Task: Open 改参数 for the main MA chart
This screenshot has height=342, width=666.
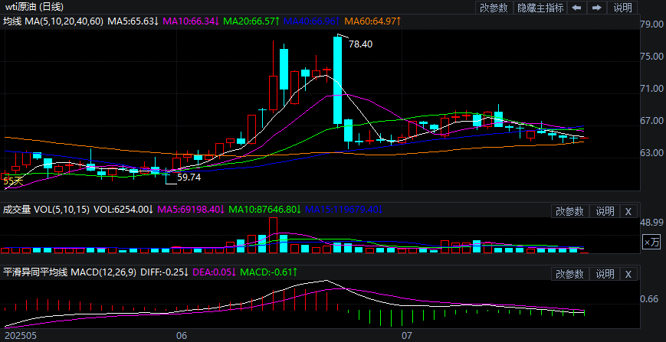Action: click(494, 7)
